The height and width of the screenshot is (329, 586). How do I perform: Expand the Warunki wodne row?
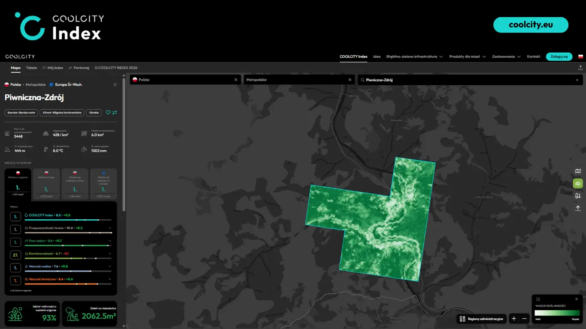(x=110, y=266)
